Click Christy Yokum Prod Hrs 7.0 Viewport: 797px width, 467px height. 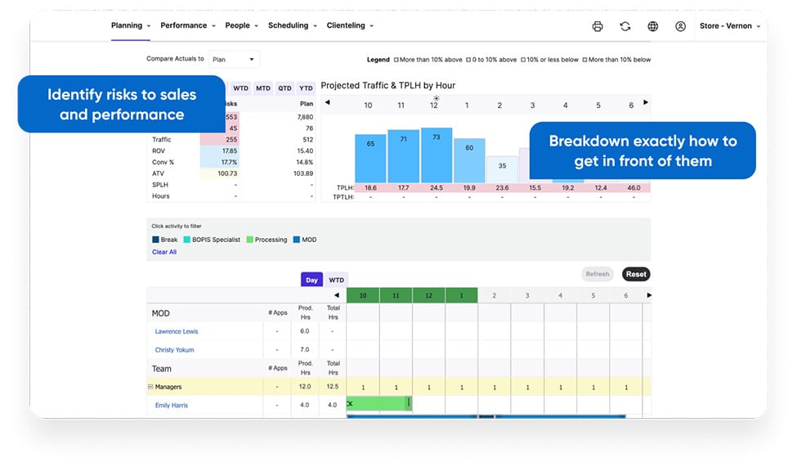[x=304, y=349]
